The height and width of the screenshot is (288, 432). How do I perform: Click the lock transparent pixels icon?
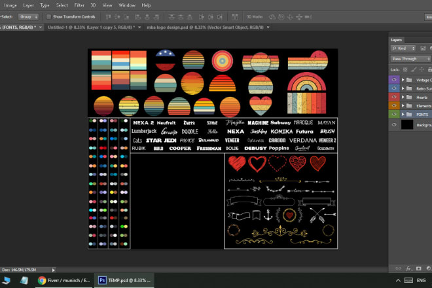coord(405,69)
